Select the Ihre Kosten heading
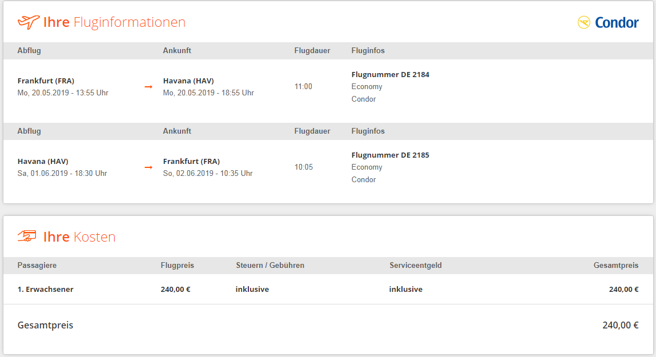 click(x=79, y=236)
